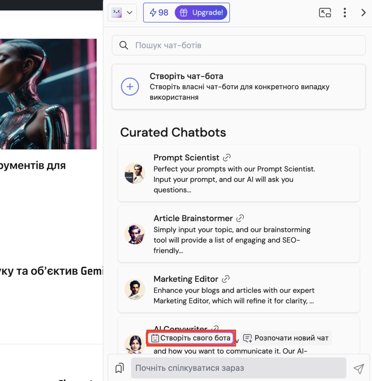This screenshot has width=372, height=381.
Task: Click the search magnifier icon
Action: (x=124, y=45)
